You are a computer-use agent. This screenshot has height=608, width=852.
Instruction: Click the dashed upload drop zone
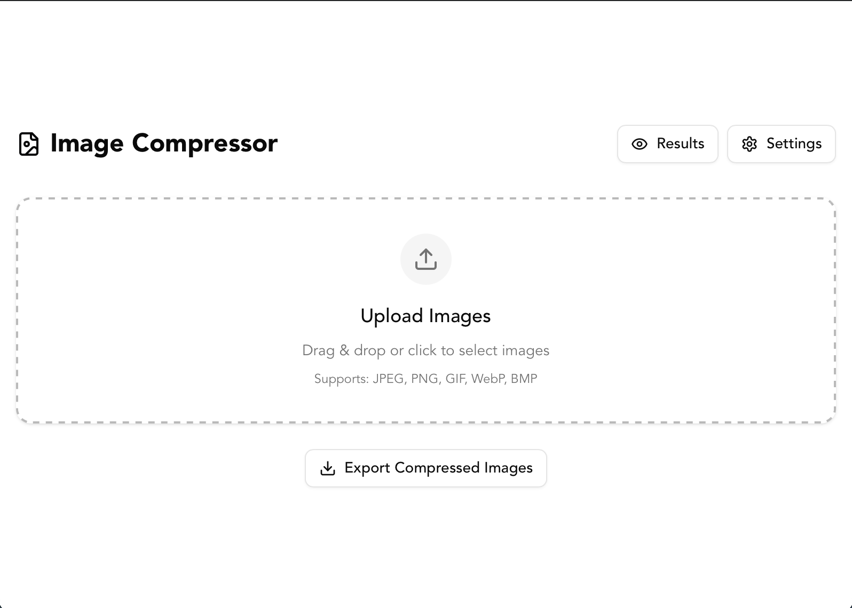[x=426, y=310]
